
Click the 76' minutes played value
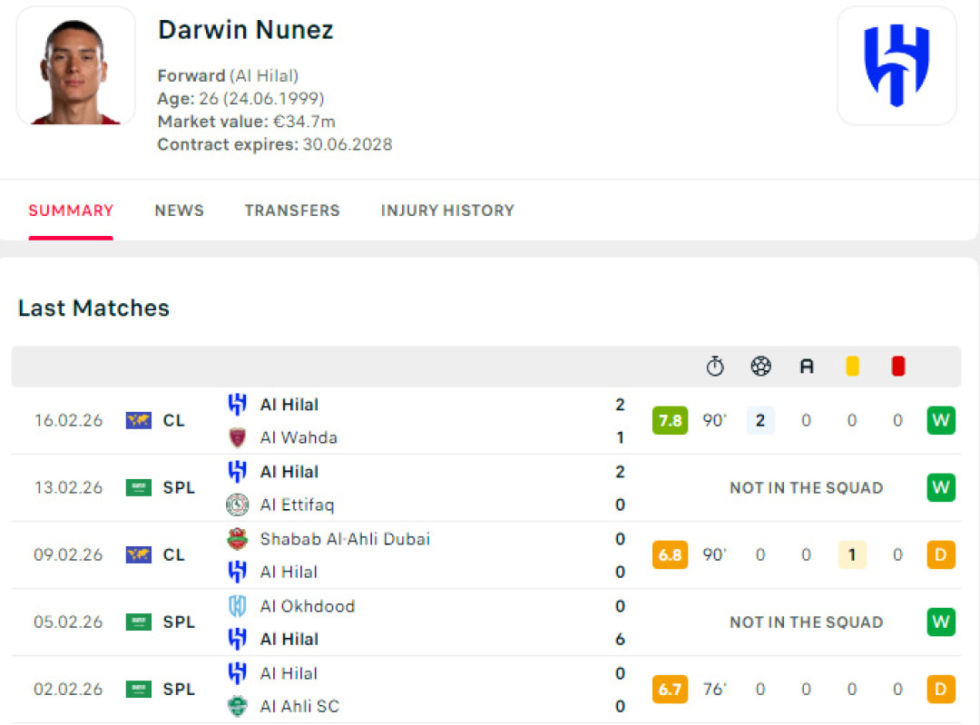coord(715,690)
